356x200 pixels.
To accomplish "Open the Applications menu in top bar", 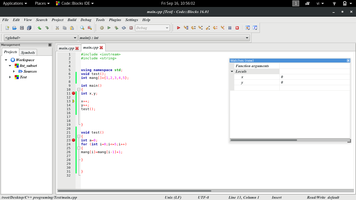I will pos(15,3).
